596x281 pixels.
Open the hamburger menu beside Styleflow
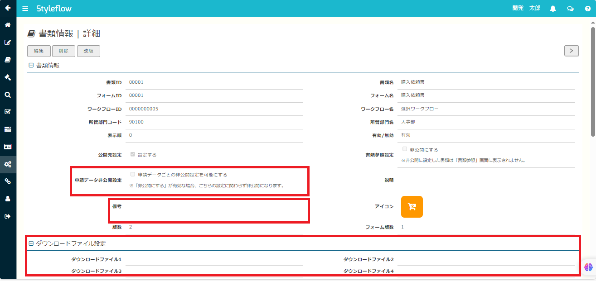coord(25,9)
